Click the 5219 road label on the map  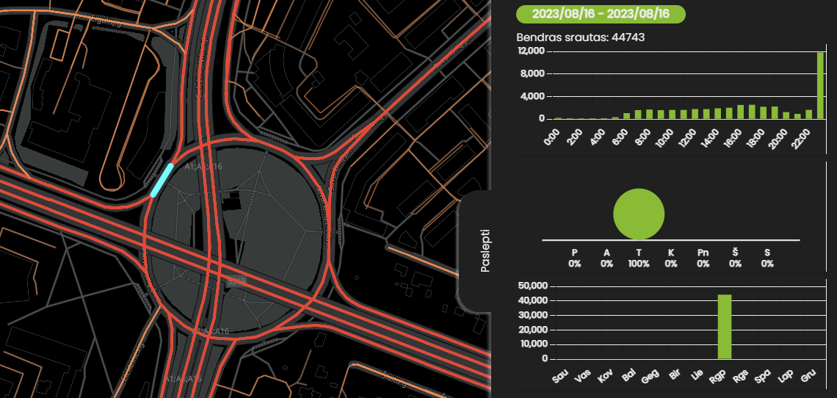(235, 280)
